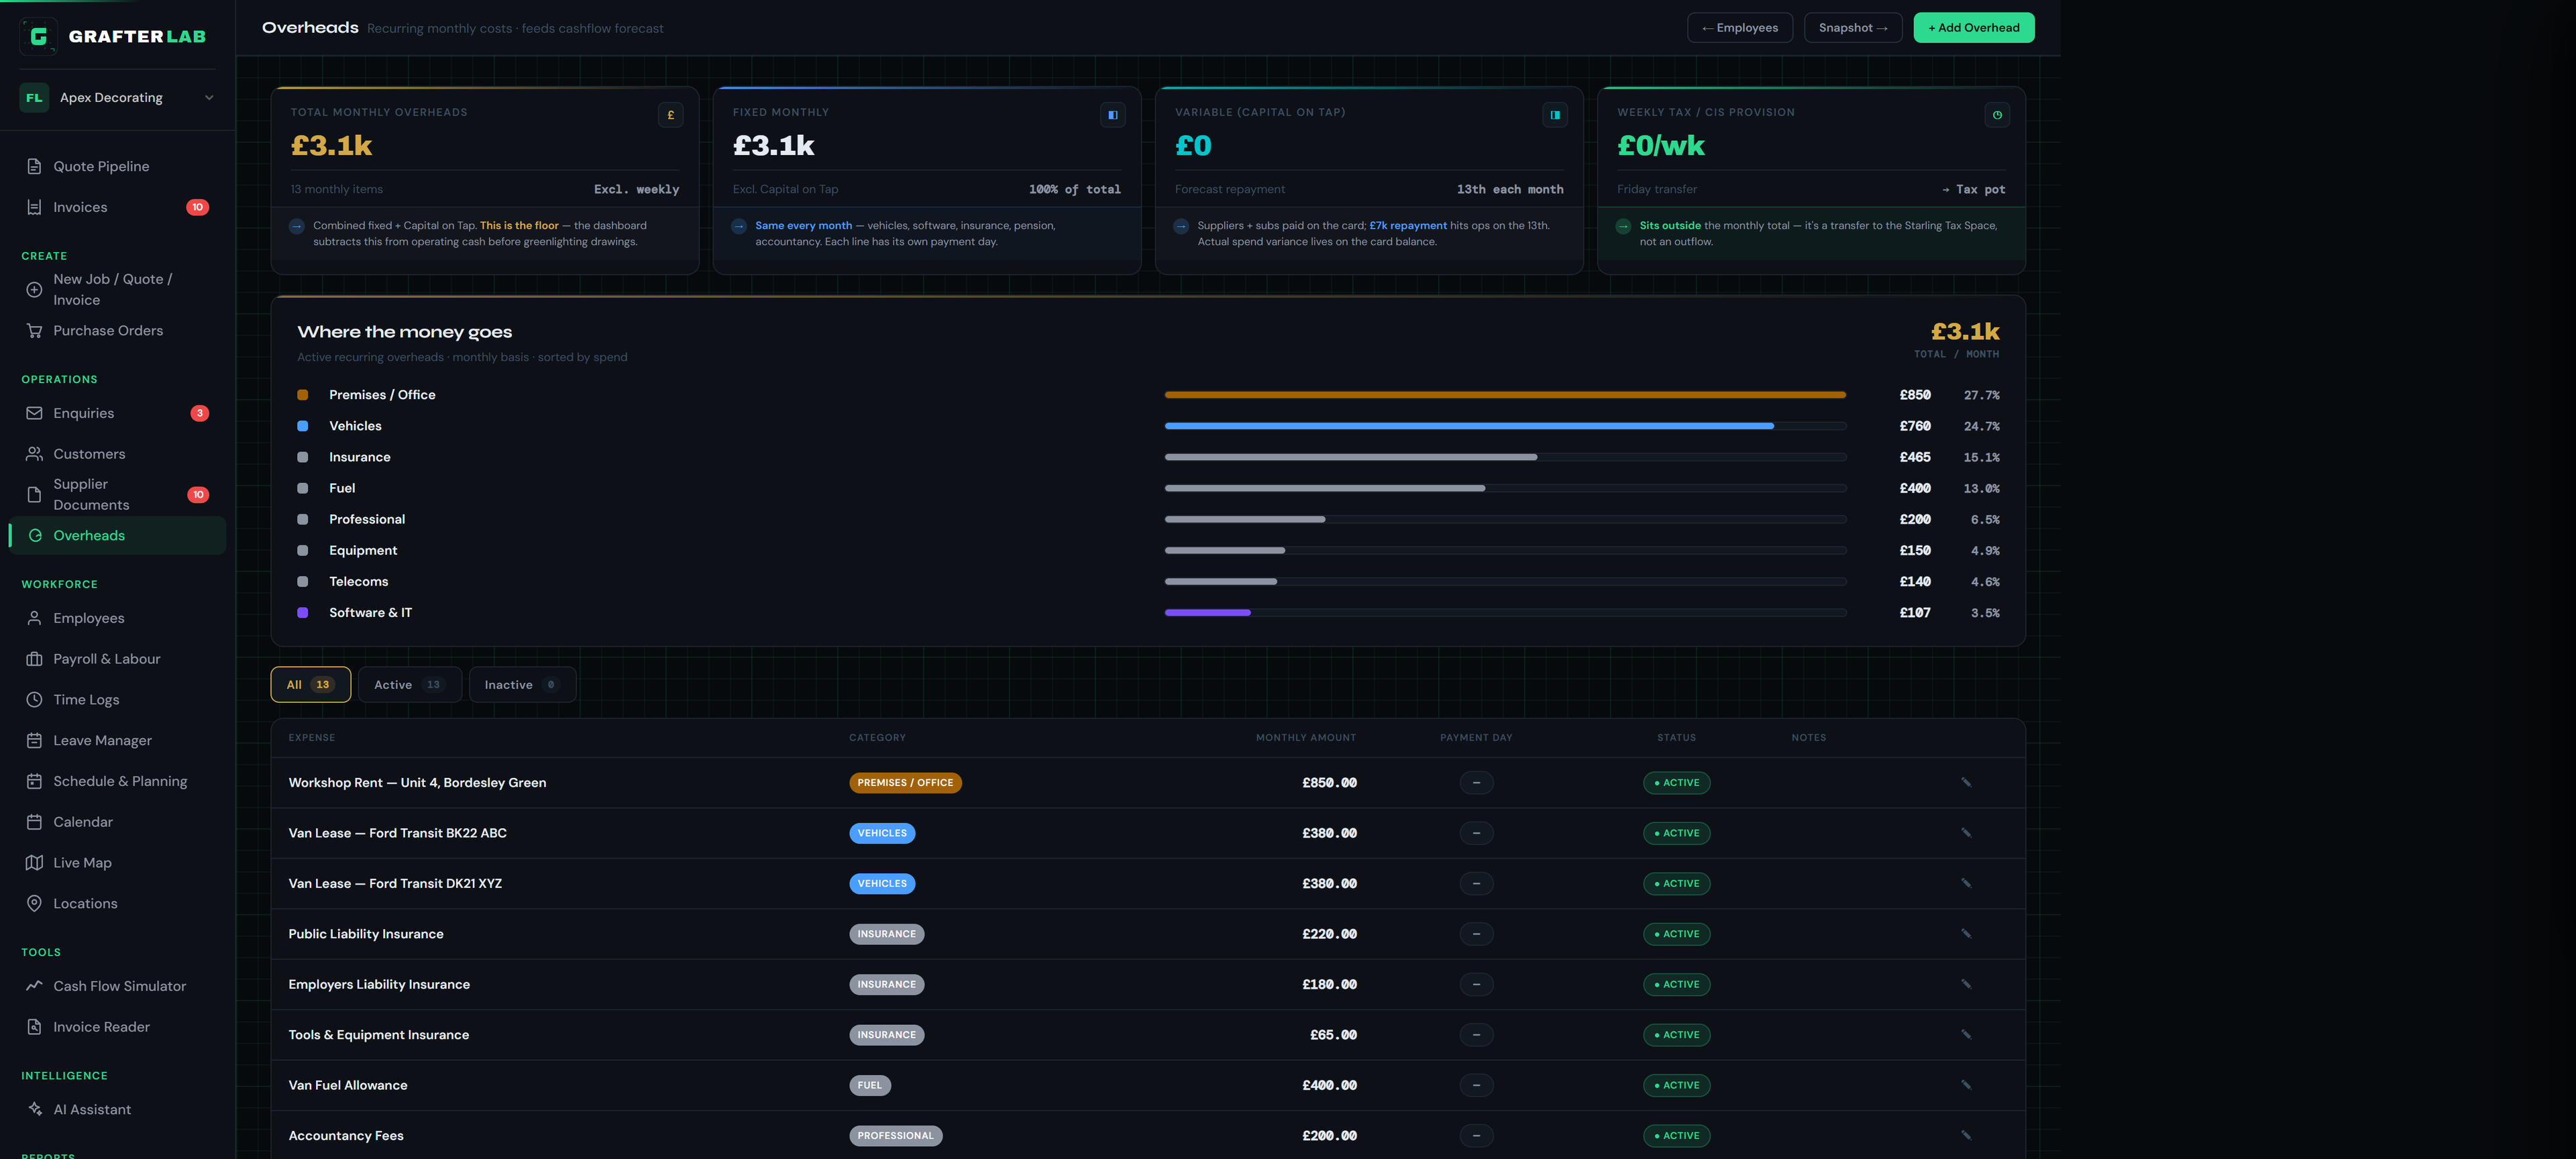Open Enquiries page

coord(118,413)
